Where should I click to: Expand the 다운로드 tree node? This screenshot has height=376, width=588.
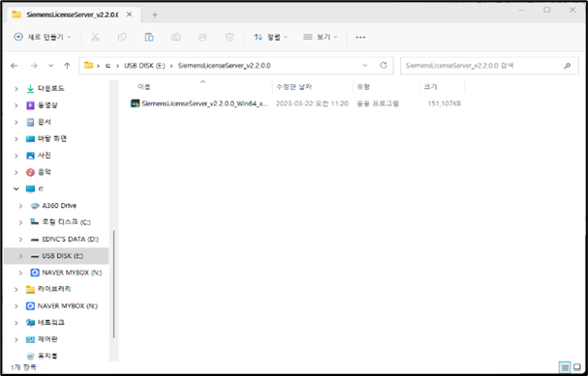click(x=16, y=89)
